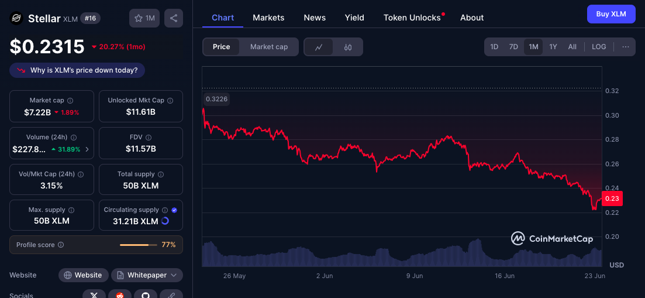645x298 pixels.
Task: Open the Website link button
Action: [84, 275]
